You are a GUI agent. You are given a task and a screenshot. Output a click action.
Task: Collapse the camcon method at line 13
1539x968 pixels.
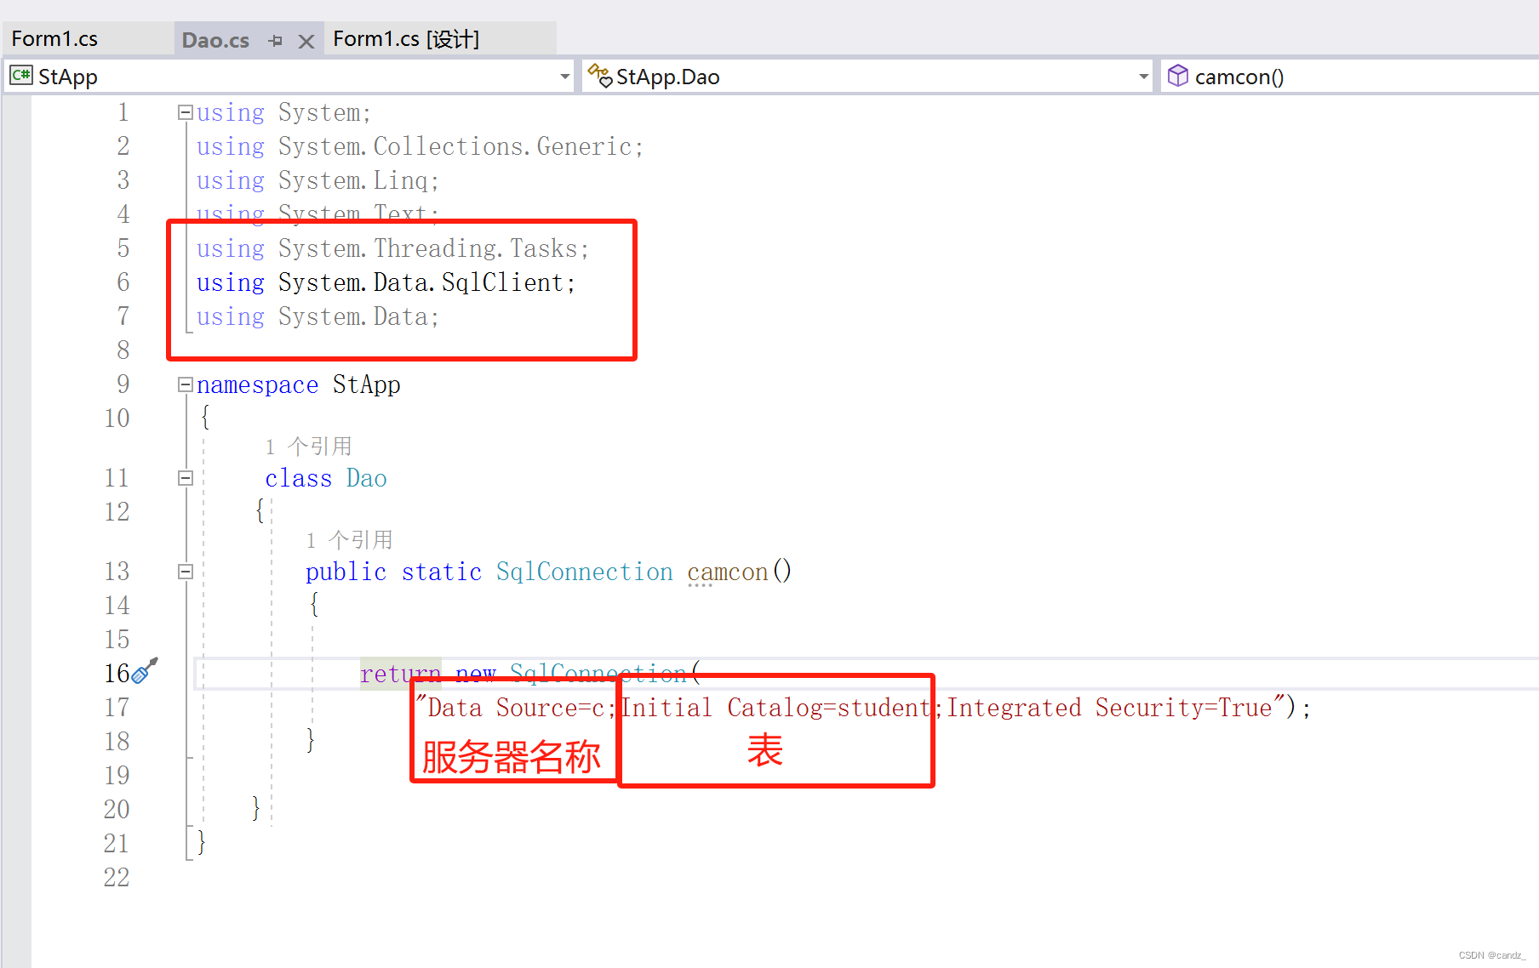184,571
